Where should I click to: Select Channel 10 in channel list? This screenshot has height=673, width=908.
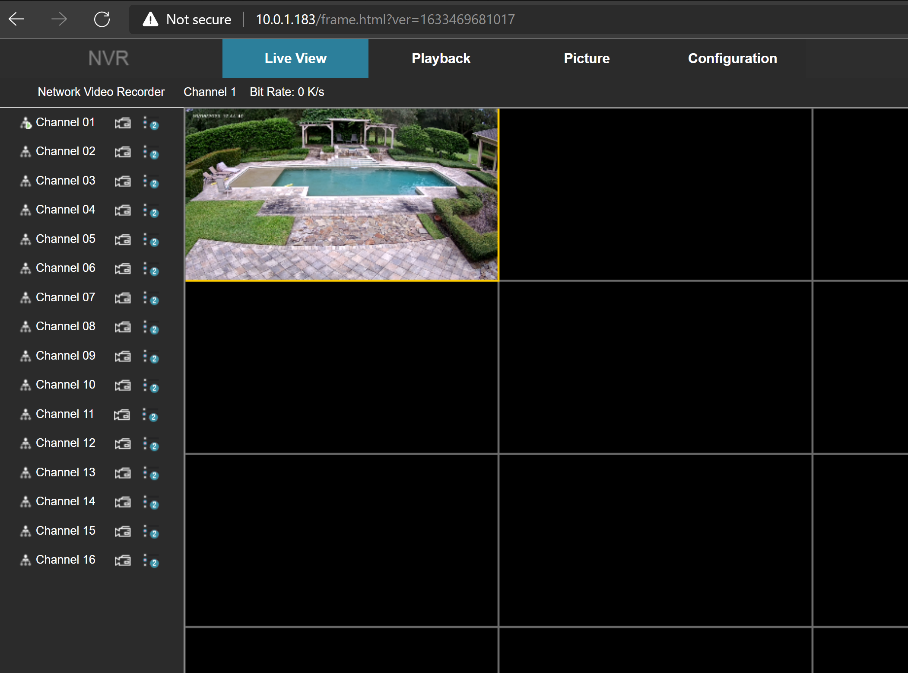[x=65, y=385]
